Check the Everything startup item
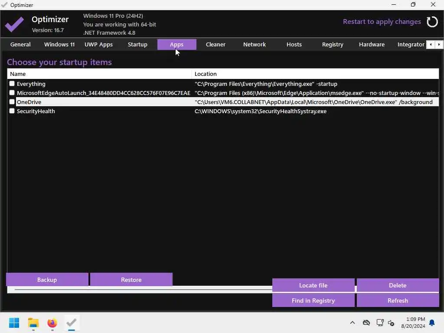Image resolution: width=444 pixels, height=333 pixels. 12,84
